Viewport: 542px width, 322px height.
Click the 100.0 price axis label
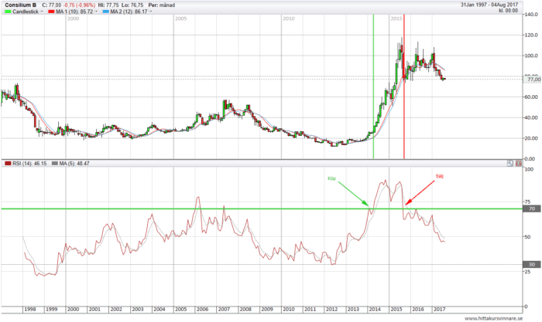tap(531, 56)
